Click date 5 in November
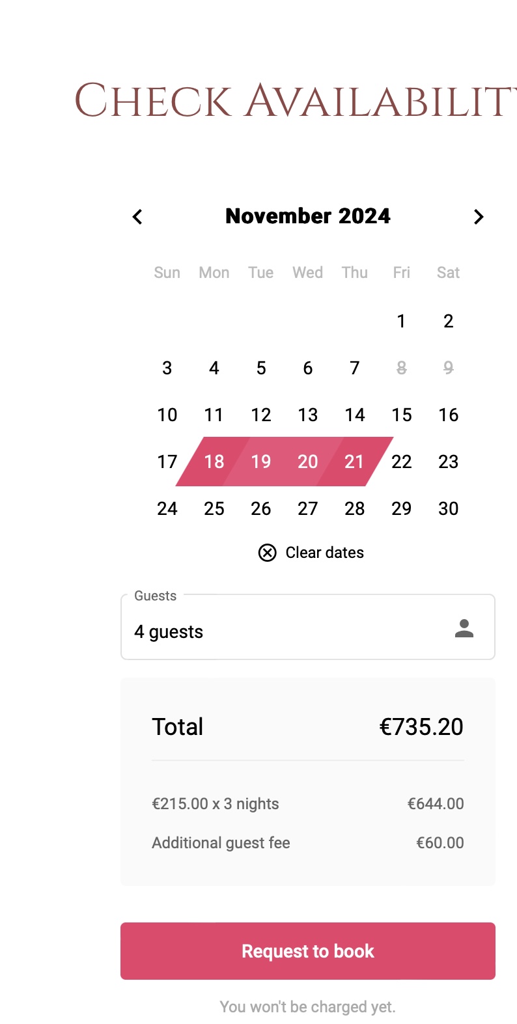This screenshot has width=517, height=1024. pos(261,368)
